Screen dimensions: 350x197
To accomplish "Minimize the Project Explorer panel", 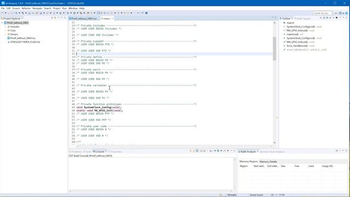I will pyautogui.click(x=62, y=18).
